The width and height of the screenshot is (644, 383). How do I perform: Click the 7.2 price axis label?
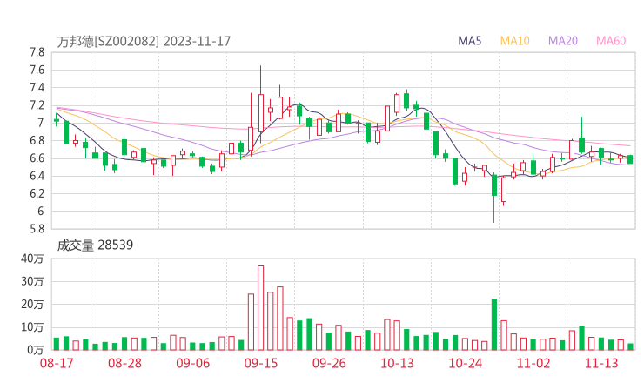click(x=37, y=105)
